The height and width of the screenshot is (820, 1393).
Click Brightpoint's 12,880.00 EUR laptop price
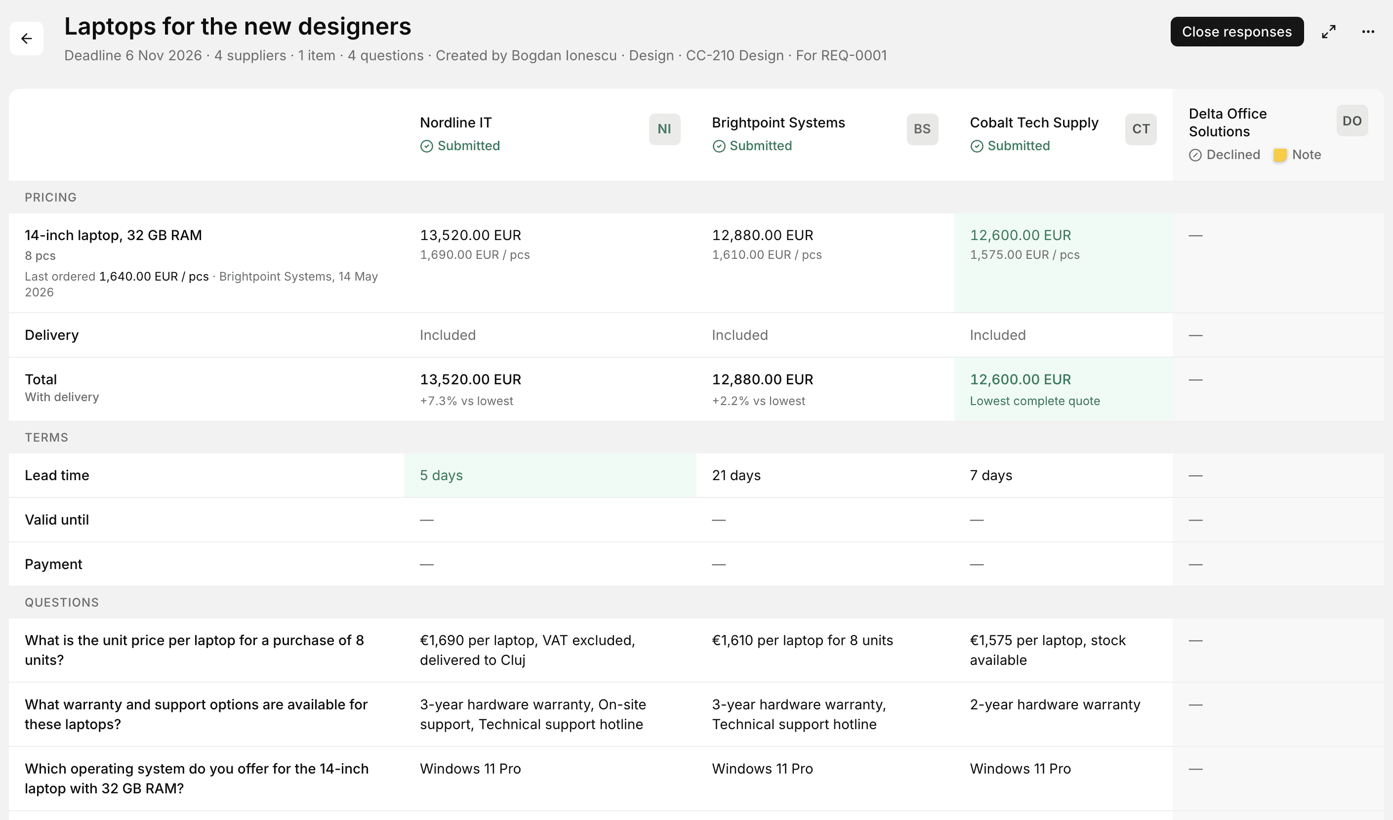tap(762, 236)
